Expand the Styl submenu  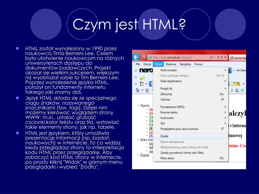coord(191,123)
